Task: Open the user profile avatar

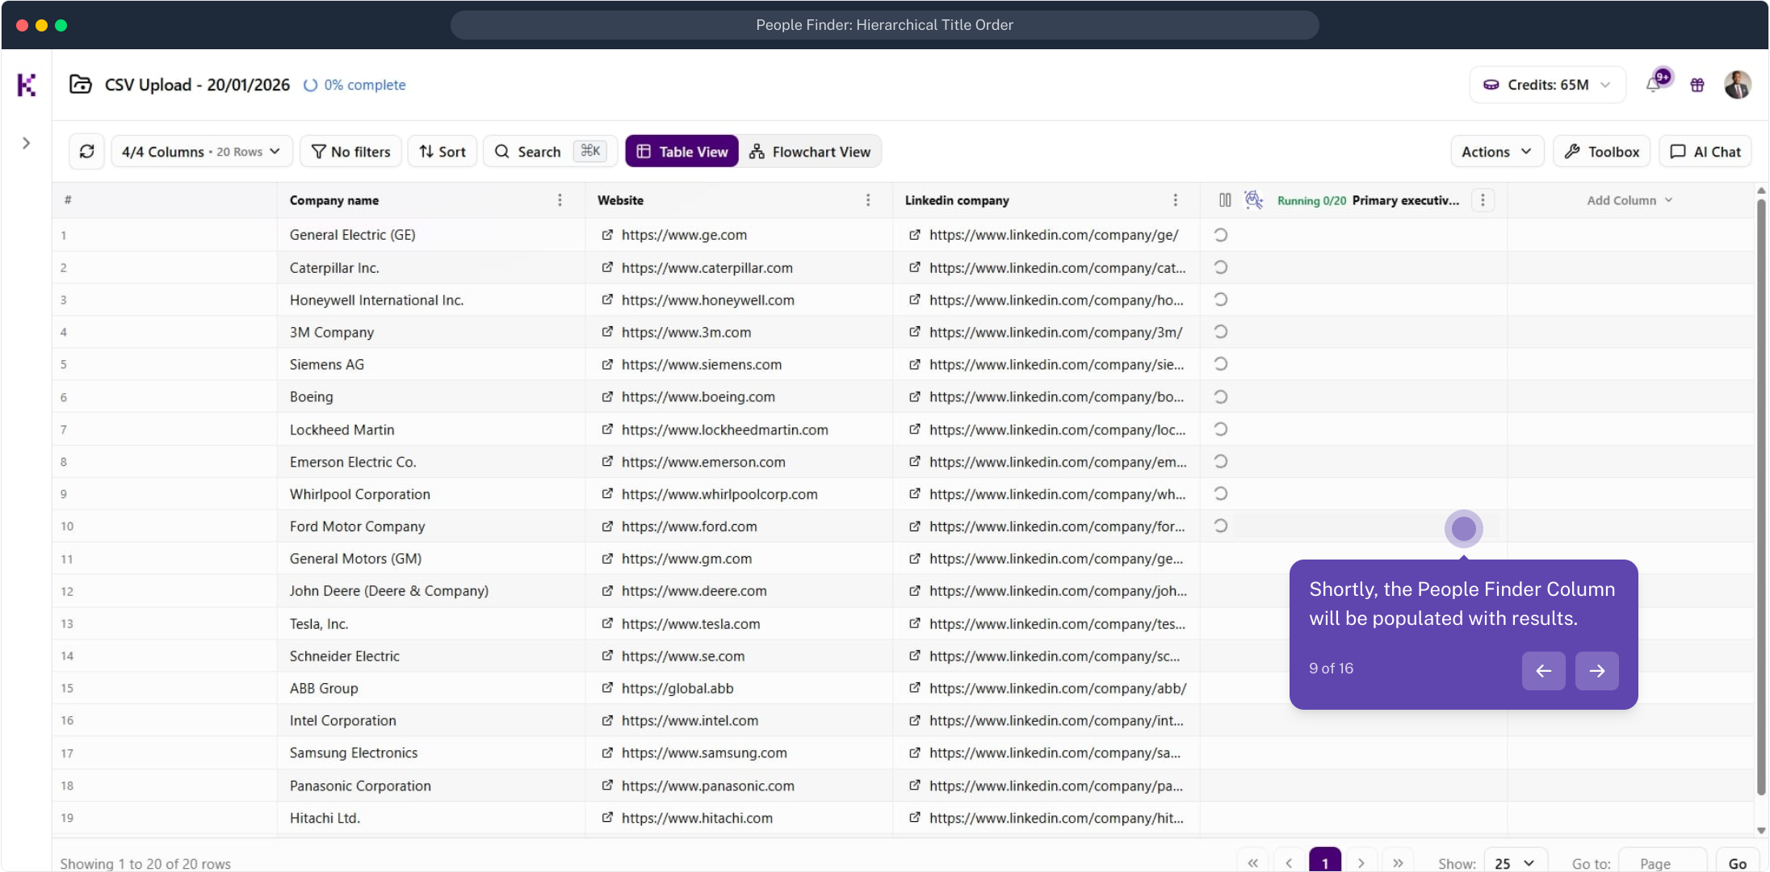Action: 1738,85
